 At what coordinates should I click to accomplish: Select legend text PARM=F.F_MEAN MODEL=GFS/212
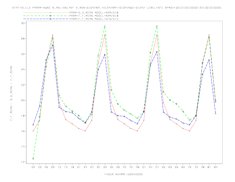tap(94, 19)
